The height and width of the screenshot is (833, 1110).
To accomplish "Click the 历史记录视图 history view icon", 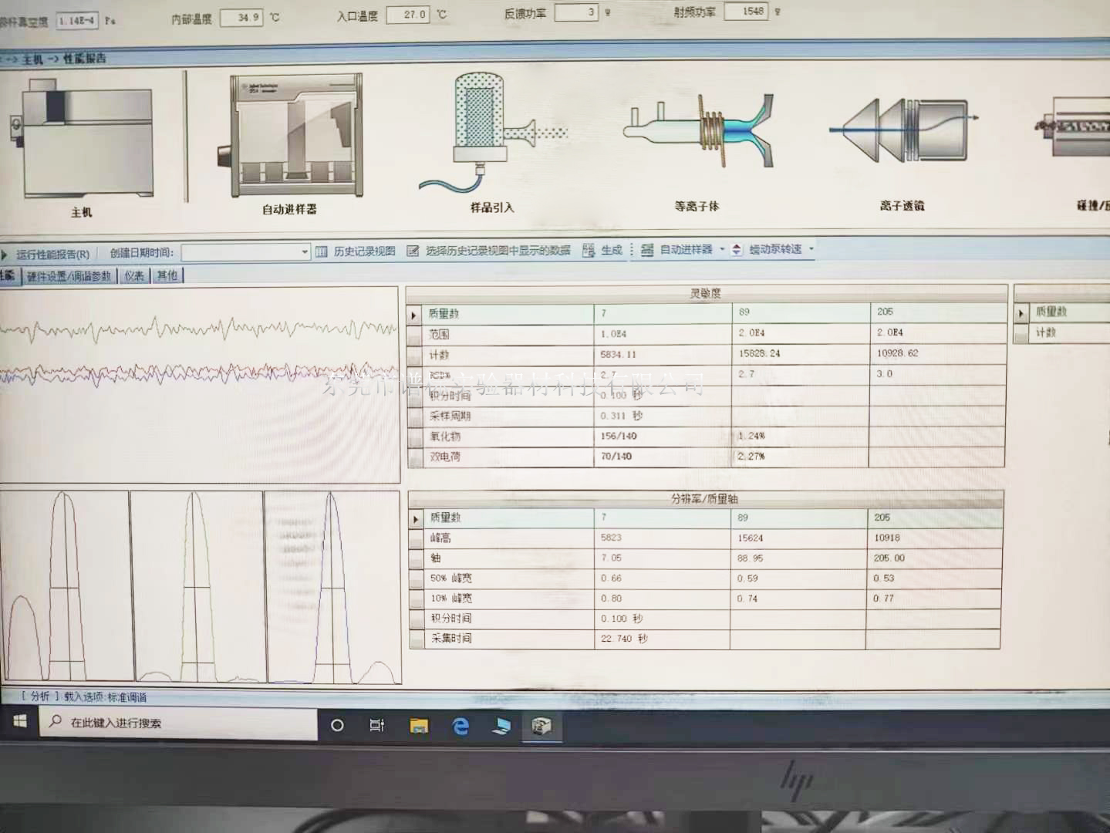I will pos(322,251).
